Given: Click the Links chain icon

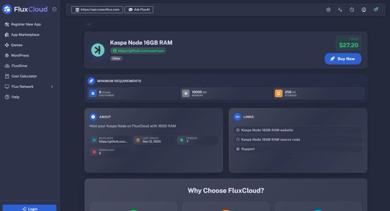Looking at the screenshot, I should (237, 117).
